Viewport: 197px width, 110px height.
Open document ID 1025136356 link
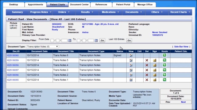[x=13, y=75]
